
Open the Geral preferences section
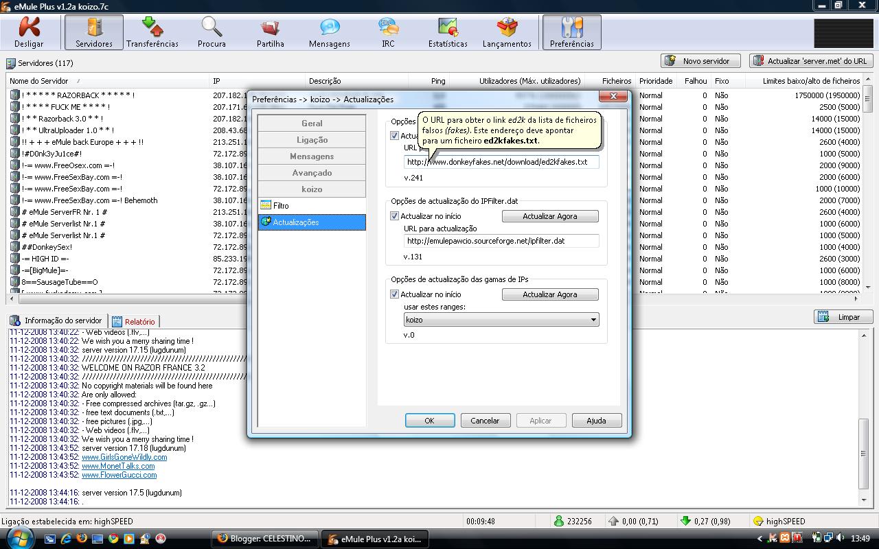(312, 124)
